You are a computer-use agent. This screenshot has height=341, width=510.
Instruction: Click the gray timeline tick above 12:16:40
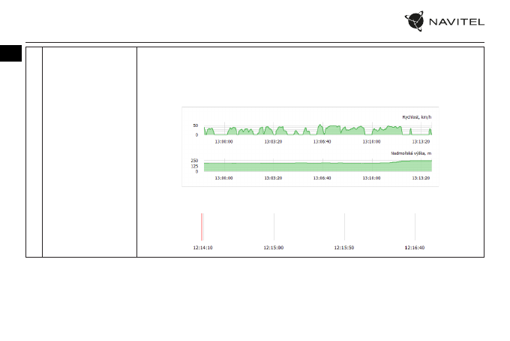coord(415,226)
